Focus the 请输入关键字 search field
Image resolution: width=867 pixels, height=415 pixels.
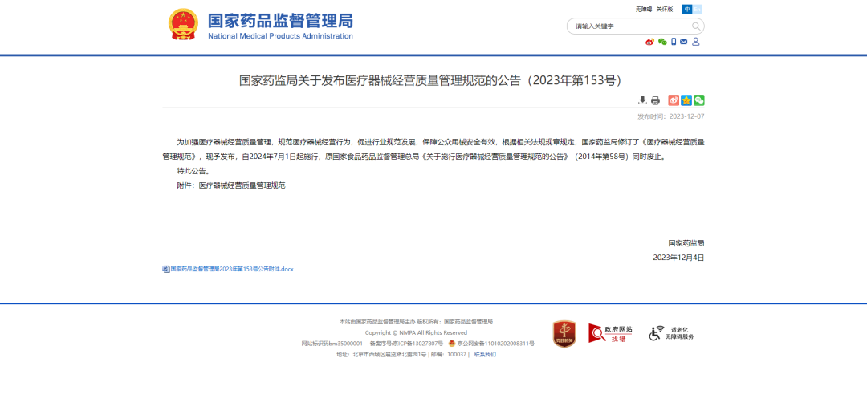click(x=630, y=26)
